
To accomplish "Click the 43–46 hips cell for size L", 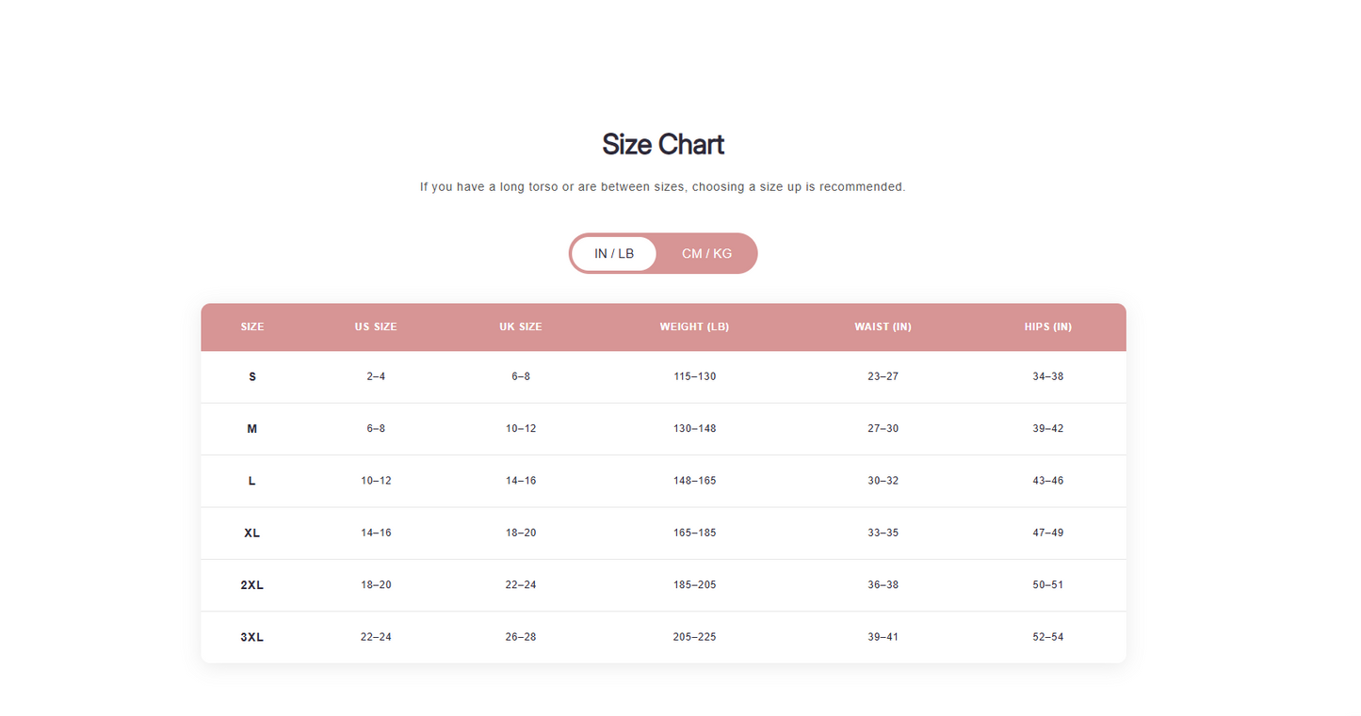I will tap(1047, 480).
